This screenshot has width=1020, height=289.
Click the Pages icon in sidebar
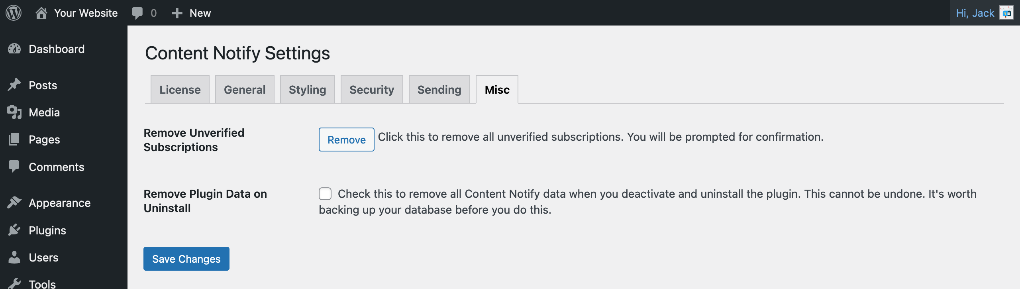pyautogui.click(x=14, y=140)
